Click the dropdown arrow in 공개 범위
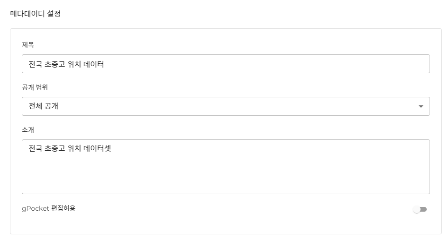448x240 pixels. coord(421,106)
